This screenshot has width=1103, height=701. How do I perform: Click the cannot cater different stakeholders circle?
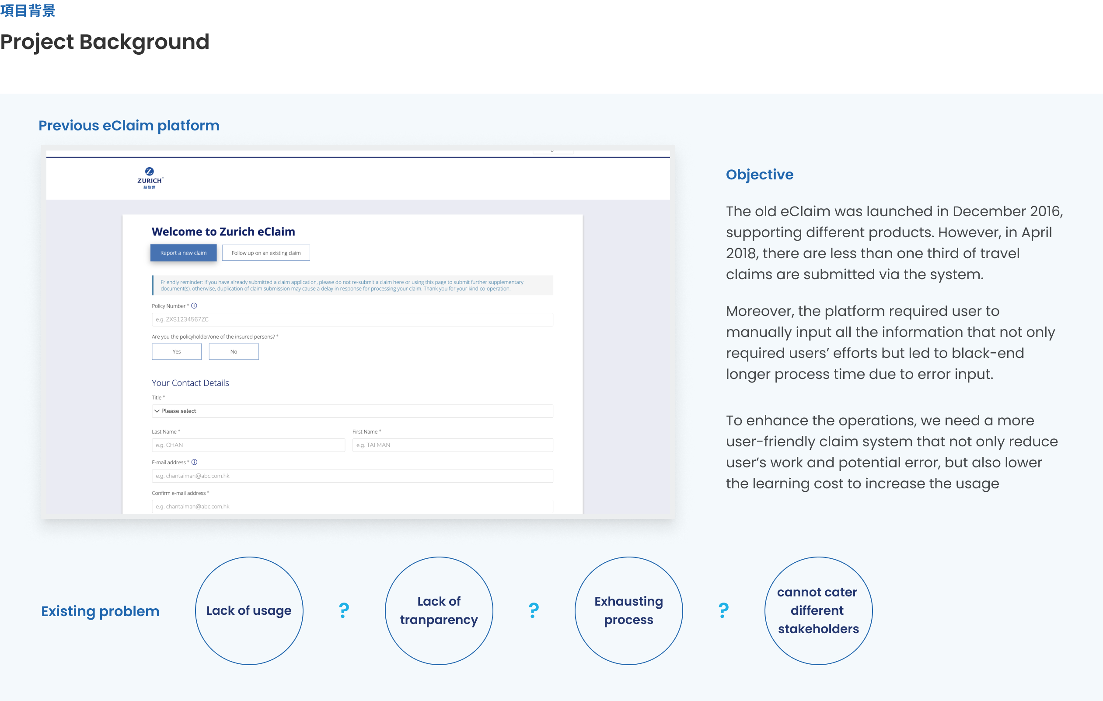click(x=819, y=611)
